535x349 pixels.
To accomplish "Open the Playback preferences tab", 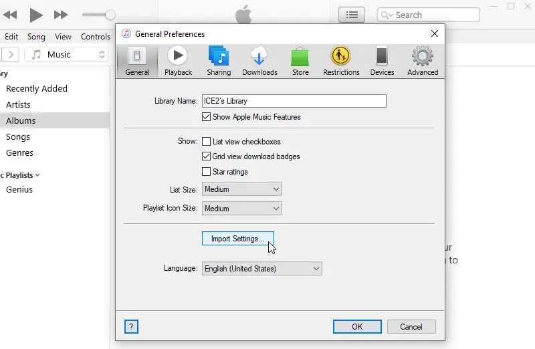I will pyautogui.click(x=178, y=61).
